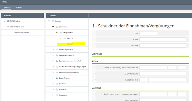Click the Schuldner page icon
Viewport: 192px width, 101px height.
click(57, 84)
